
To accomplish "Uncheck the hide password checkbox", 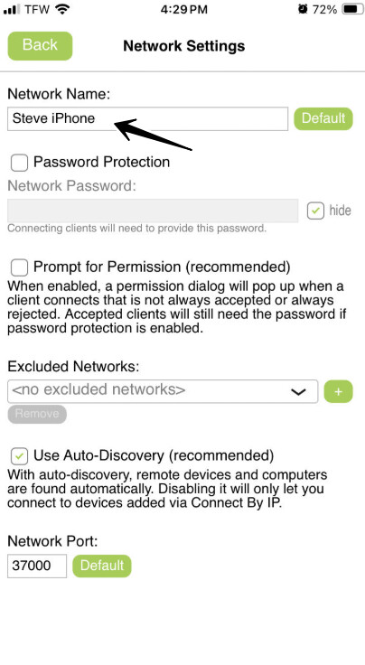I will pos(315,211).
